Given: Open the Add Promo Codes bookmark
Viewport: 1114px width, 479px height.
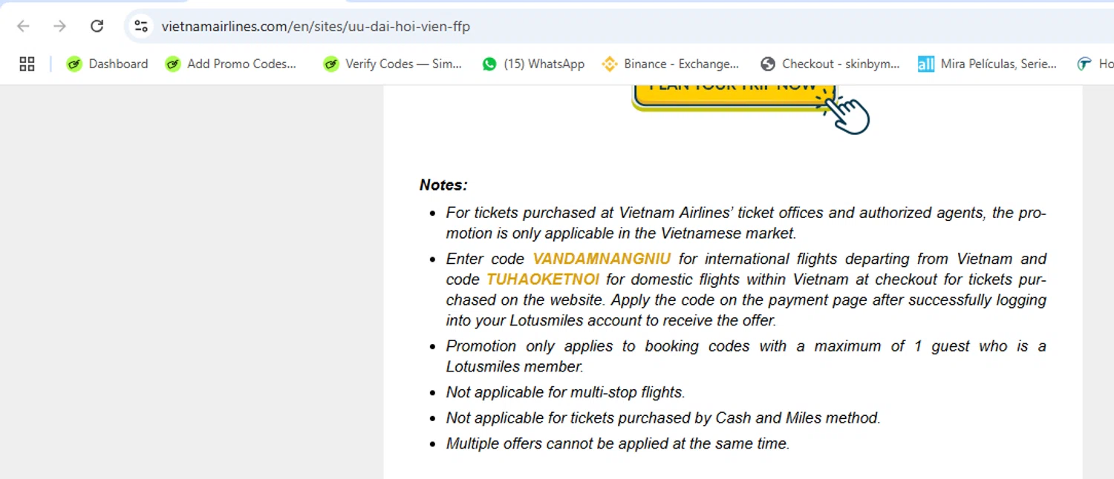Looking at the screenshot, I should point(231,65).
